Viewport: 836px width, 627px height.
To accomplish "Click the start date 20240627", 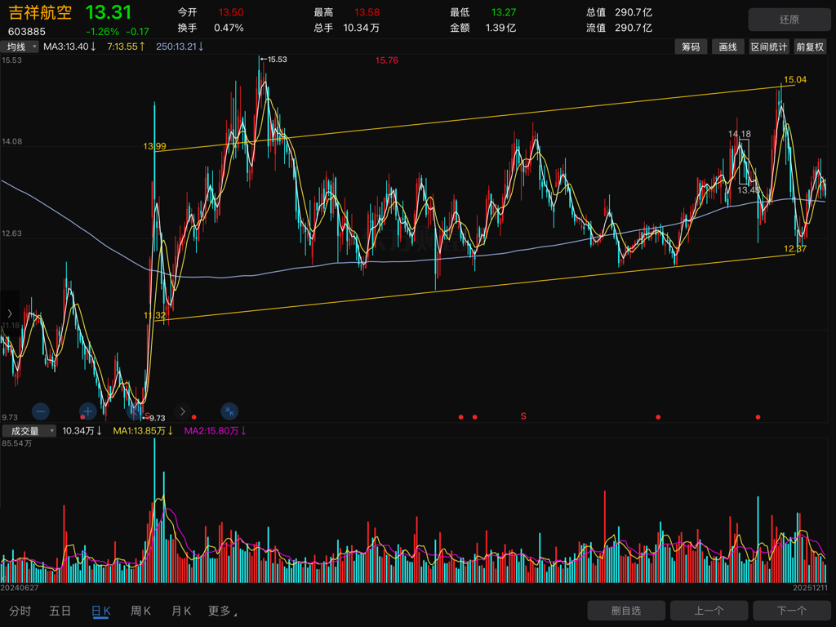I will pyautogui.click(x=20, y=588).
